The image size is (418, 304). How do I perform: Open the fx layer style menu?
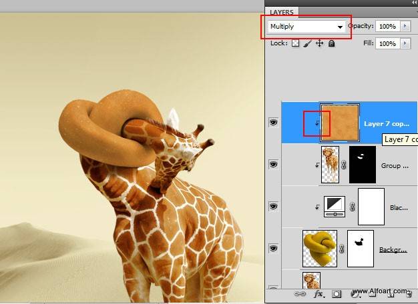319,293
